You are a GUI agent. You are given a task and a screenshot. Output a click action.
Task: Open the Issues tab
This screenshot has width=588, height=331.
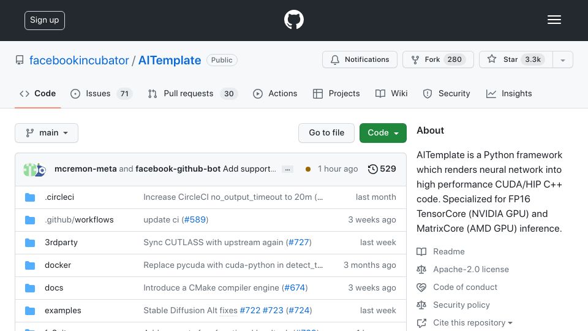[x=101, y=93]
